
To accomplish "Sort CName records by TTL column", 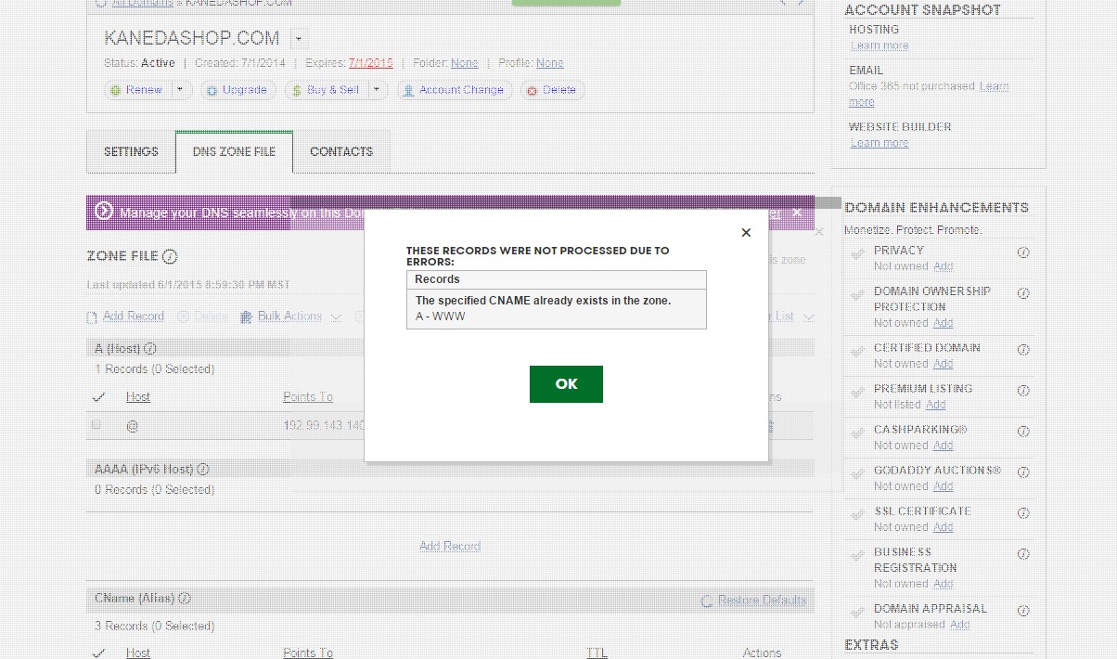I will coord(597,653).
